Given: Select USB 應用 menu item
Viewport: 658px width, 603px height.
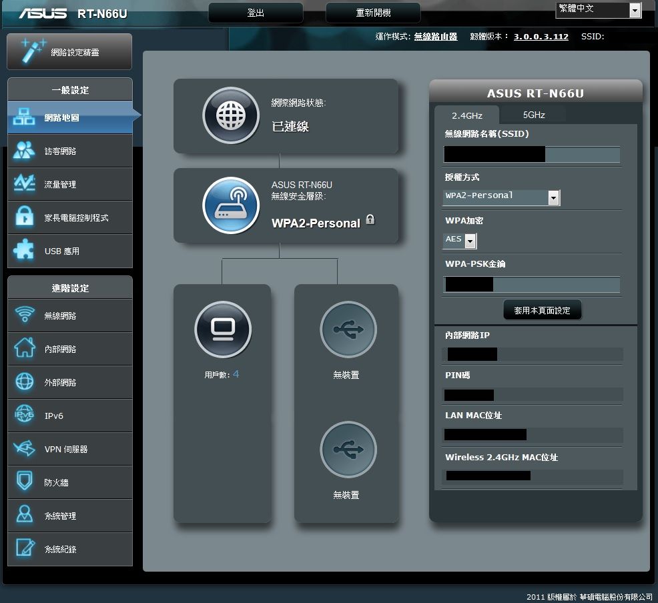Looking at the screenshot, I should (x=70, y=251).
